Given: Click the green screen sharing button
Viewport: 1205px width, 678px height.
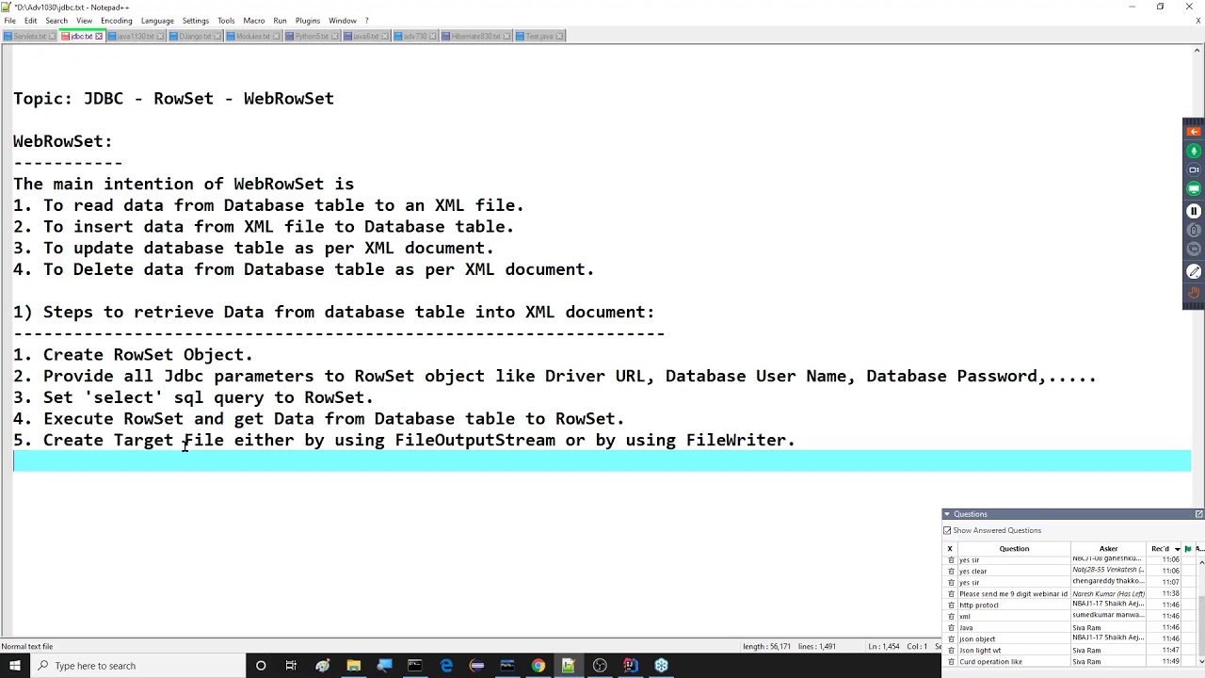Looking at the screenshot, I should (1194, 189).
